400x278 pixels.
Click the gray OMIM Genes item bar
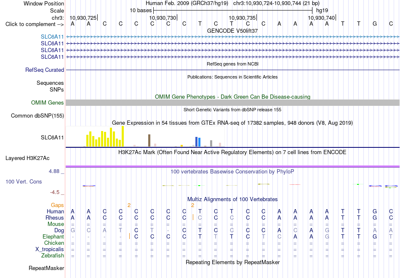[x=233, y=103]
